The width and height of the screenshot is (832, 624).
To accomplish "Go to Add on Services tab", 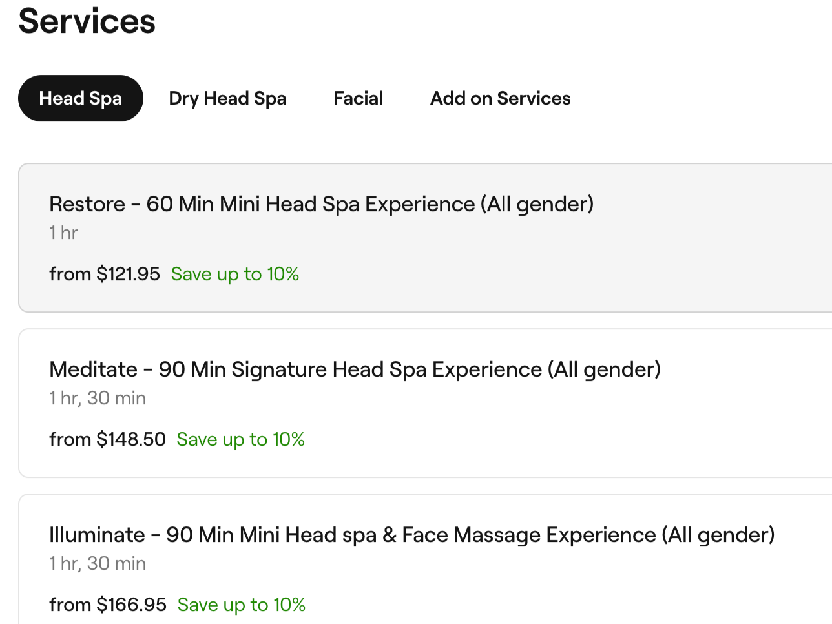I will click(500, 98).
